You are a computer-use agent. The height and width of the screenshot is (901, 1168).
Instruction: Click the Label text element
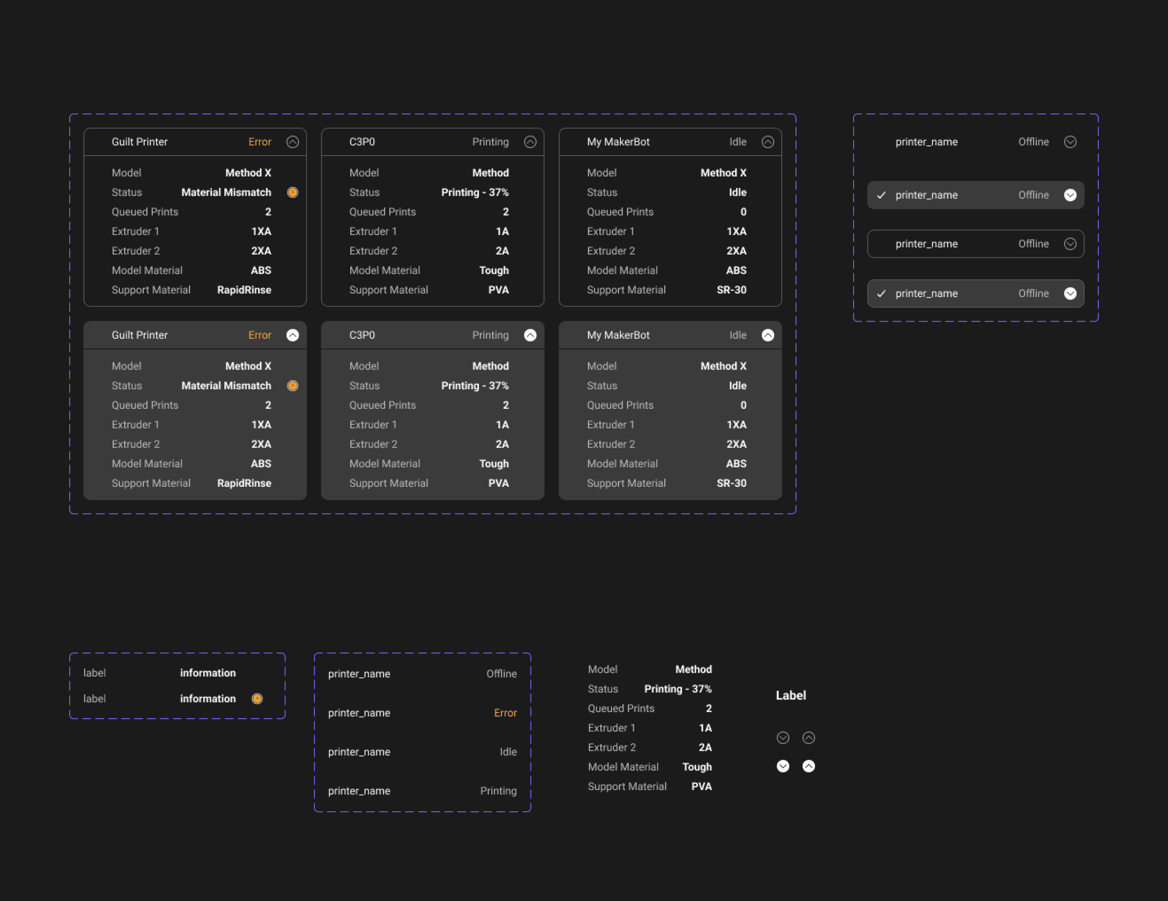pos(791,695)
